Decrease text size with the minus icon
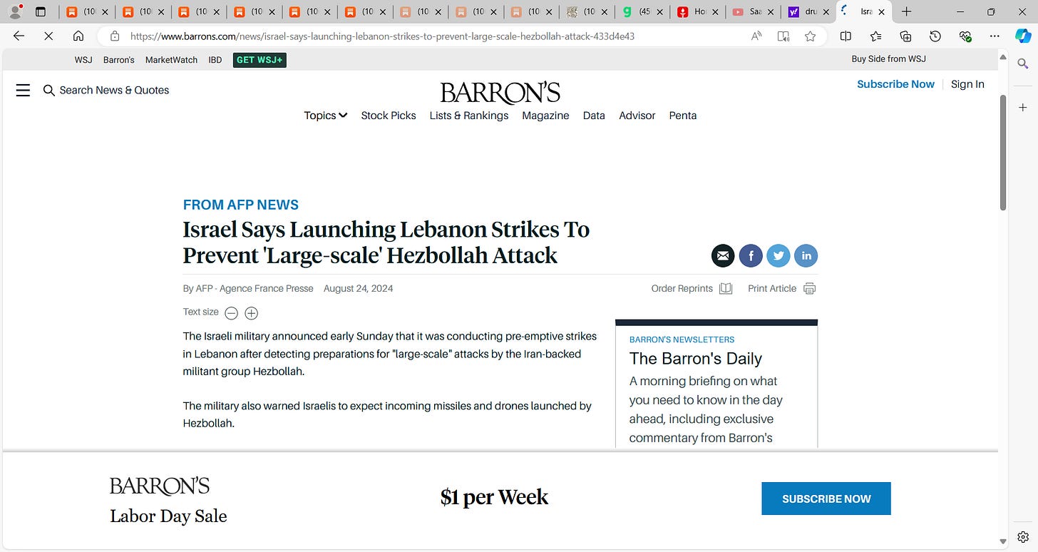The width and height of the screenshot is (1038, 552). [x=231, y=312]
